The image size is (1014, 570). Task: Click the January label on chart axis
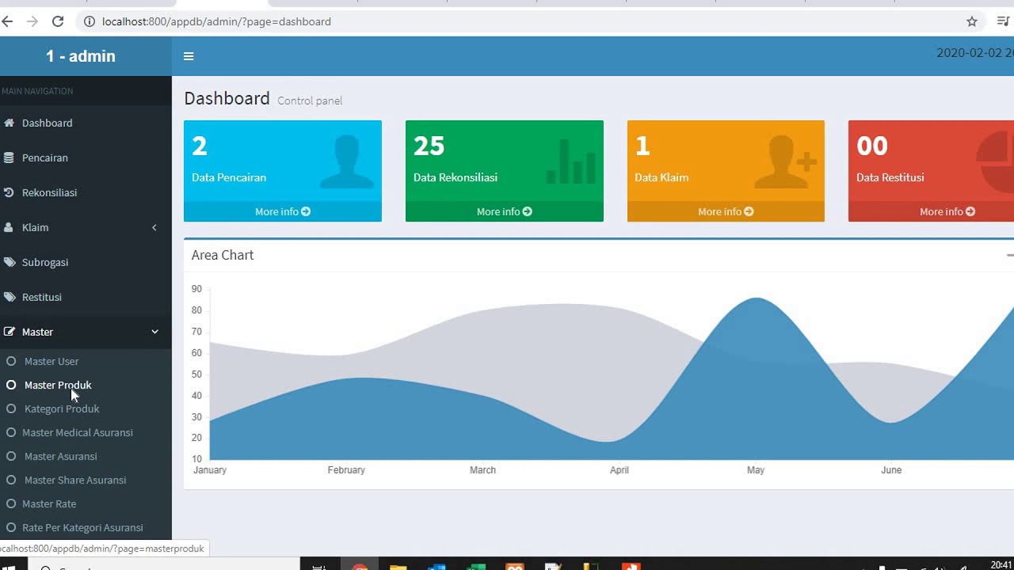[210, 470]
